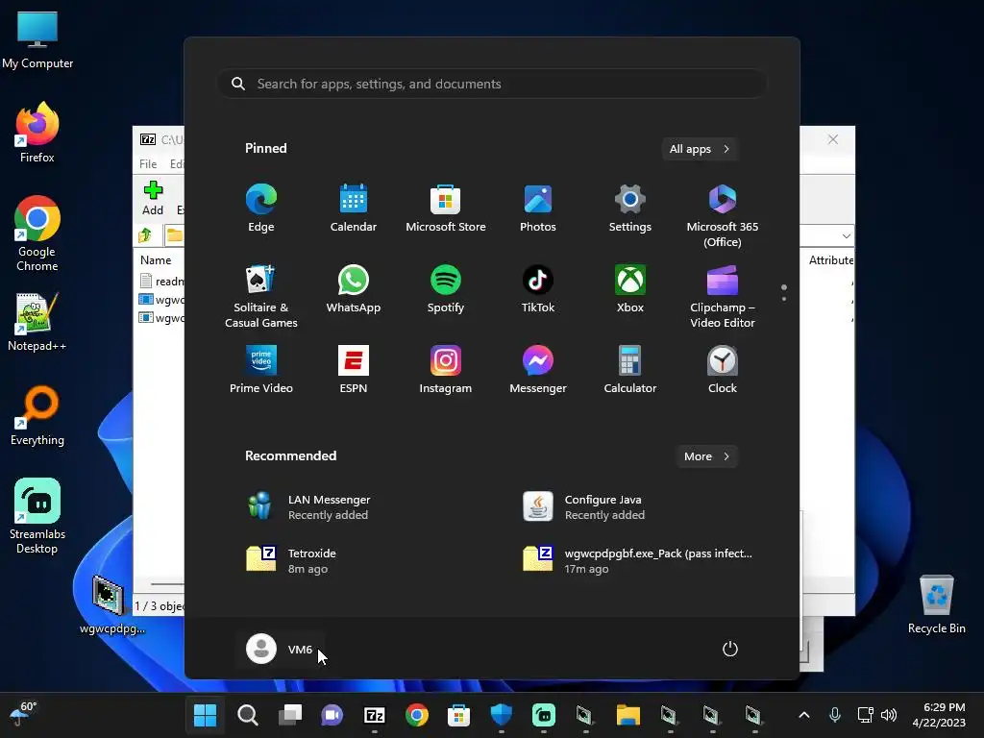984x738 pixels.
Task: Focus the Start menu search box
Action: pos(492,84)
